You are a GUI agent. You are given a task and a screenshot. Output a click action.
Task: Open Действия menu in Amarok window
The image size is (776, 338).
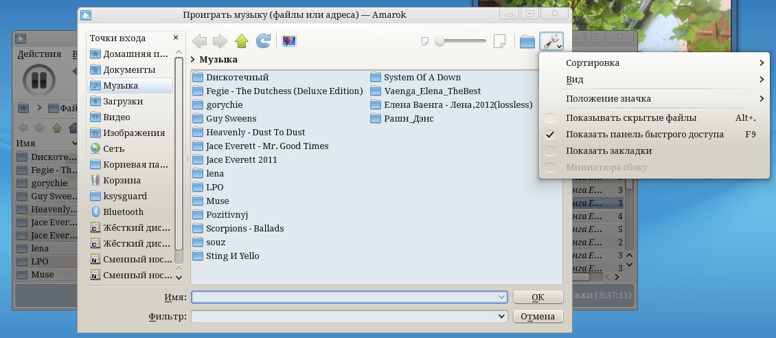[x=40, y=54]
